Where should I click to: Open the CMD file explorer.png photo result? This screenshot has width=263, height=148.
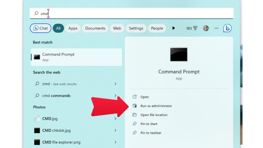(x=77, y=142)
